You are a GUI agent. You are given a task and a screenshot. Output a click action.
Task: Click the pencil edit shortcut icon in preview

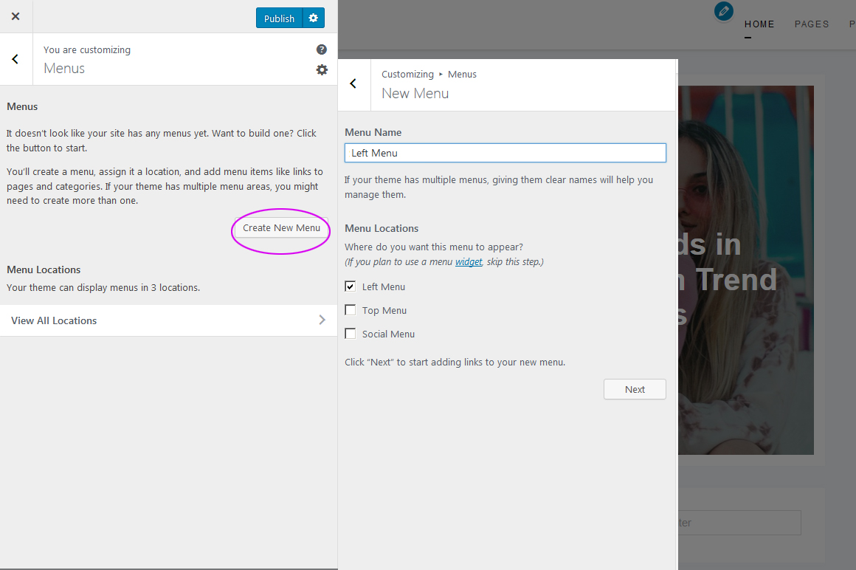pos(724,11)
